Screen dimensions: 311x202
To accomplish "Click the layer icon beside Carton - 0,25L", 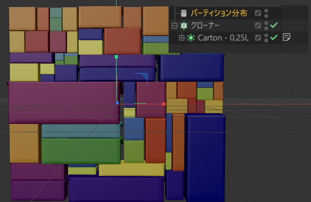I will coord(258,38).
